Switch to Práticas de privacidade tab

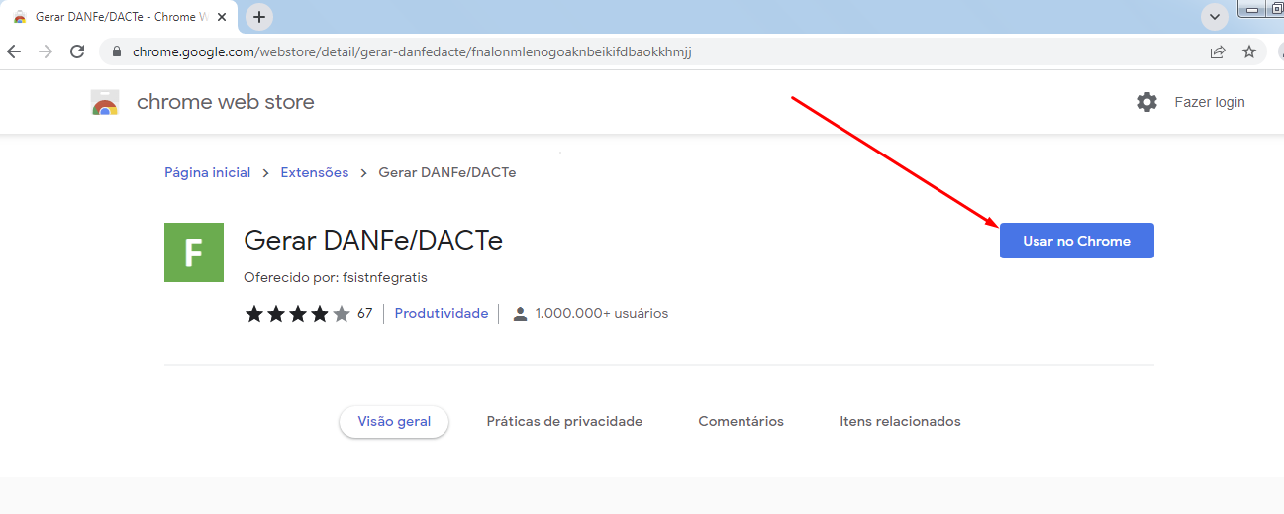564,421
